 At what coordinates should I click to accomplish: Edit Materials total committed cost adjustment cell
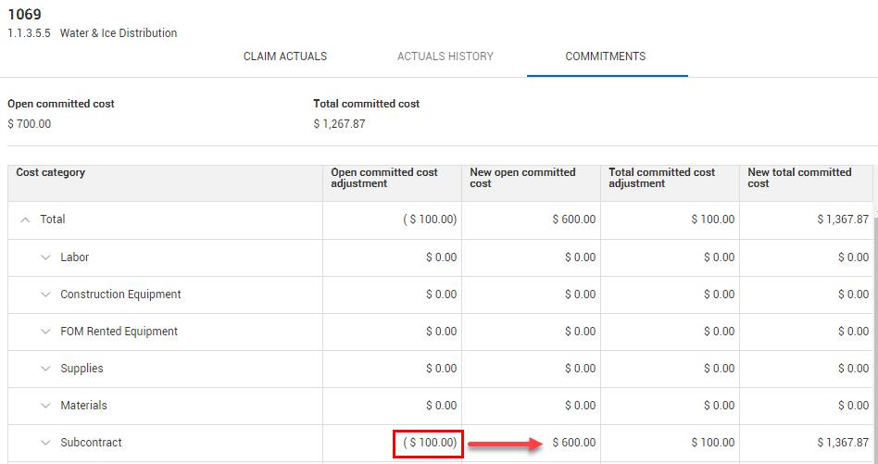tap(670, 406)
